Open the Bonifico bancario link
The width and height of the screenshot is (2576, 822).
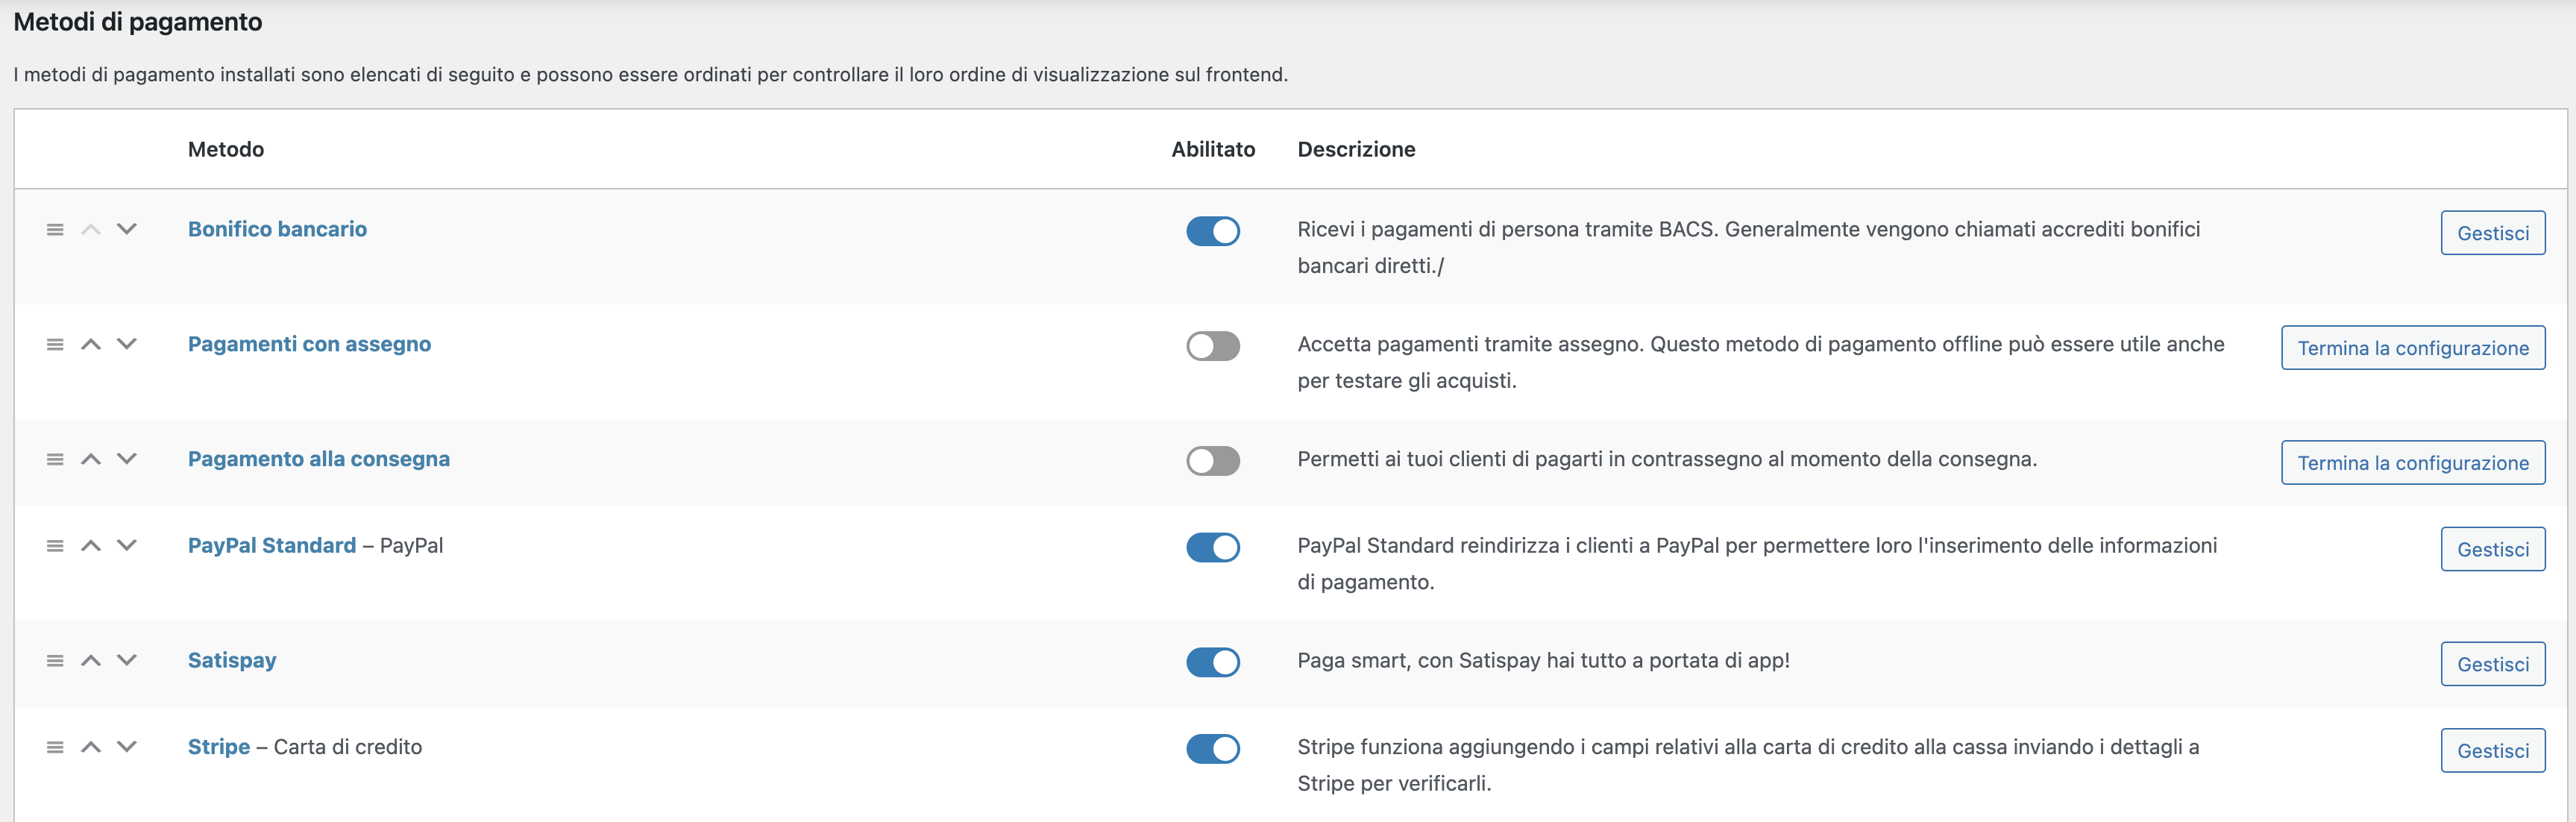277,229
